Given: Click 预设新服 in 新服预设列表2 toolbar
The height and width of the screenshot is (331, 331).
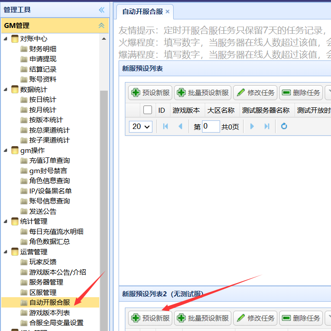Looking at the screenshot, I should coord(150,318).
